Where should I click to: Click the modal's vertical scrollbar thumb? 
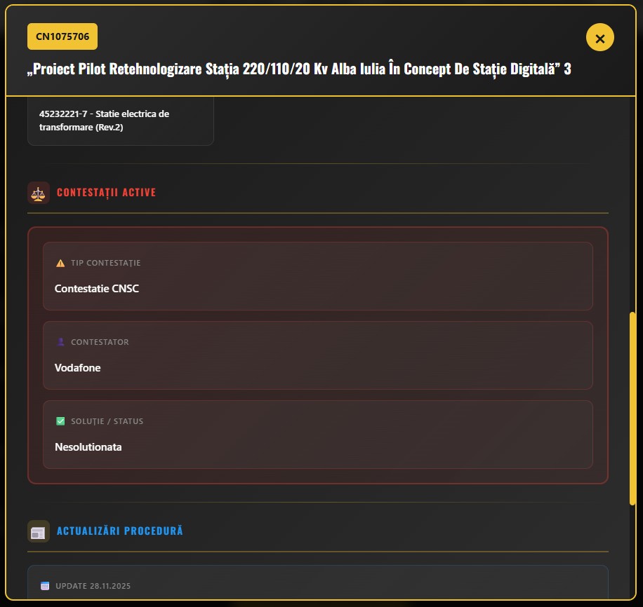(632, 408)
